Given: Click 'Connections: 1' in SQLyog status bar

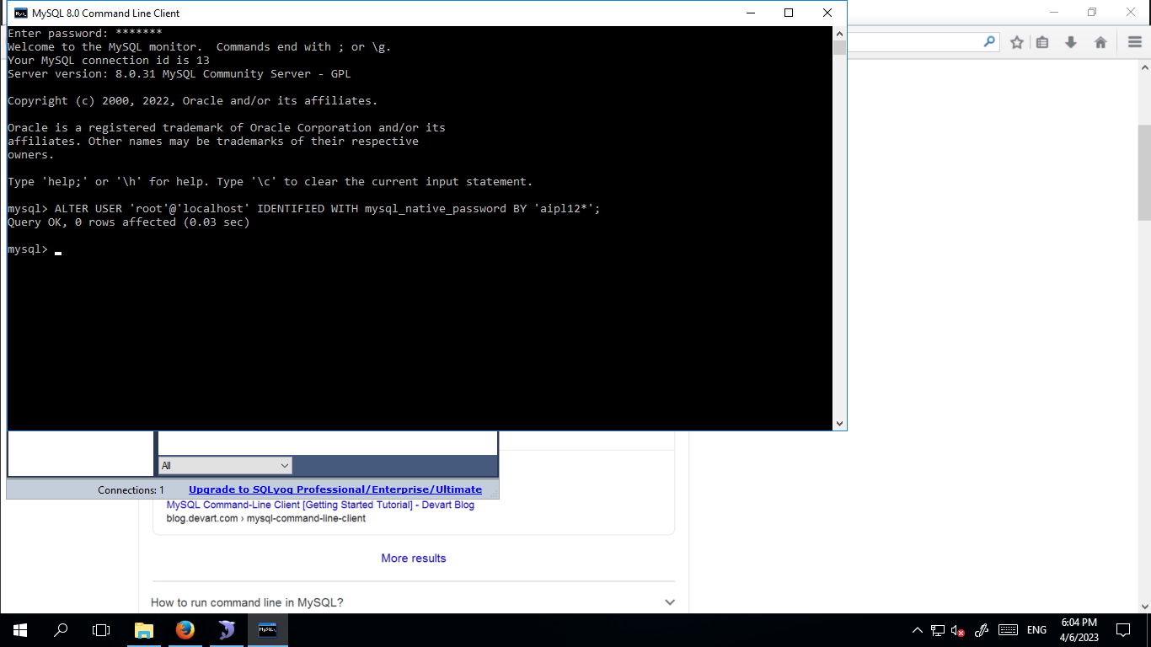Looking at the screenshot, I should coord(131,489).
